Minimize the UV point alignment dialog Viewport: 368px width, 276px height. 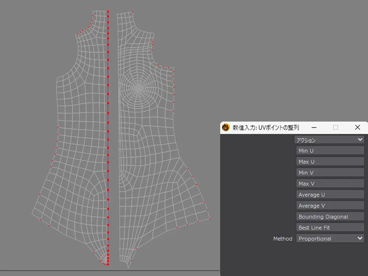[314, 128]
